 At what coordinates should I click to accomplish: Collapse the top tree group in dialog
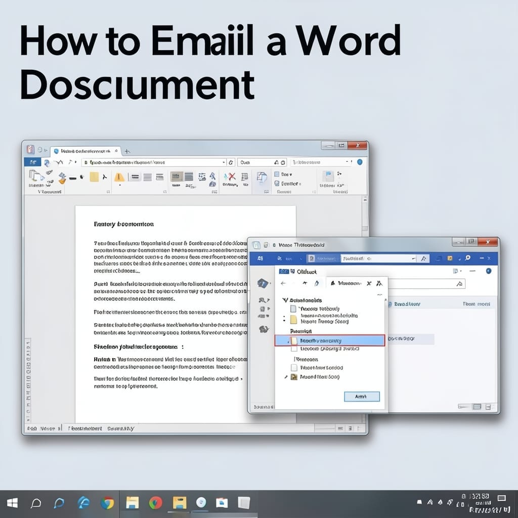[285, 300]
